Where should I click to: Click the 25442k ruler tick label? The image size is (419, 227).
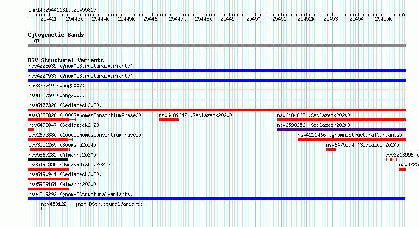click(x=49, y=19)
